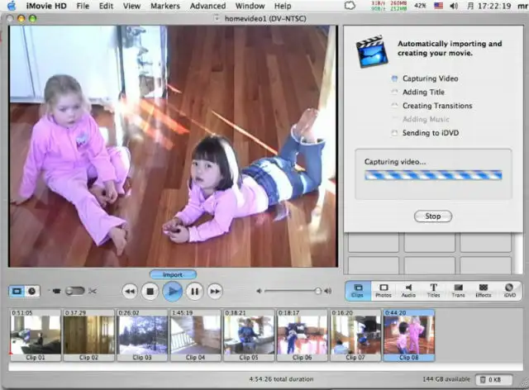Viewport: 529px width, 390px height.
Task: Open the Advanced menu
Action: click(207, 6)
